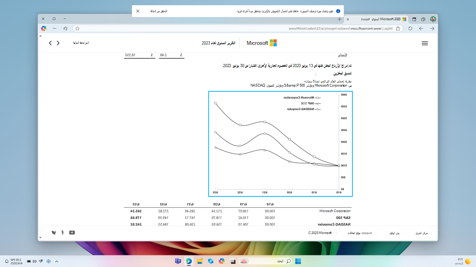The width and height of the screenshot is (476, 267).
Task: Click the المراجعة المالية section label
Action: [x=81, y=43]
